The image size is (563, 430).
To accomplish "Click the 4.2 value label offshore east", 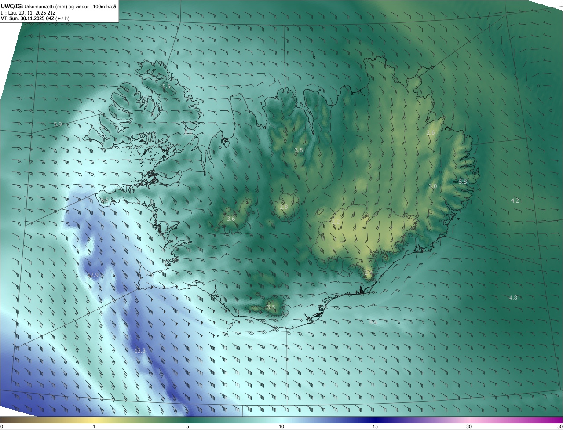I will 515,201.
